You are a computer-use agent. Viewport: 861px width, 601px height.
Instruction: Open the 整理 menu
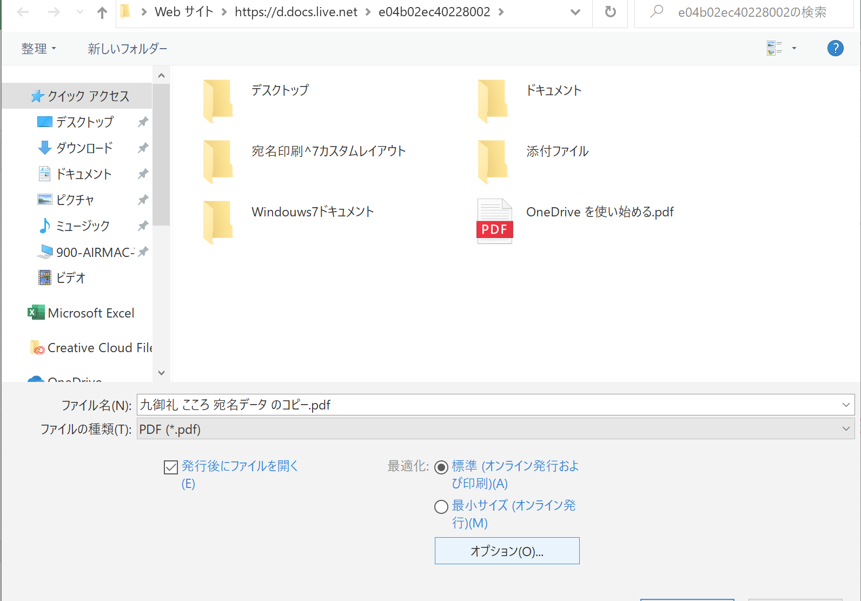coord(38,49)
